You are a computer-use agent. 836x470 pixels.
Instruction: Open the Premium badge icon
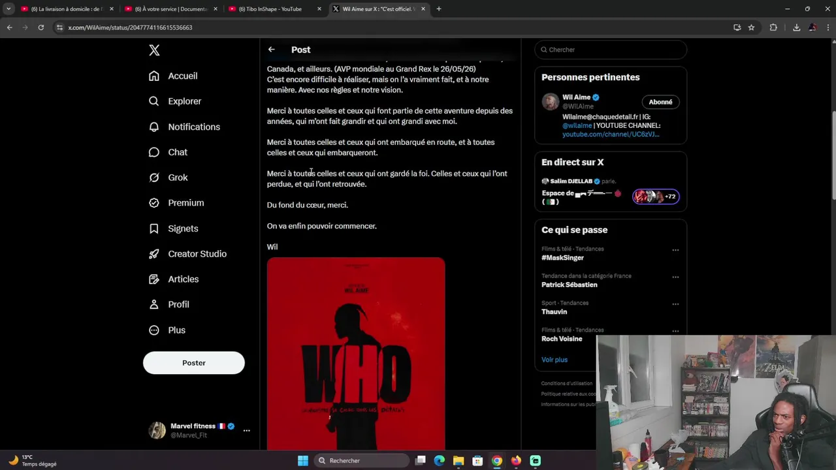click(x=154, y=203)
